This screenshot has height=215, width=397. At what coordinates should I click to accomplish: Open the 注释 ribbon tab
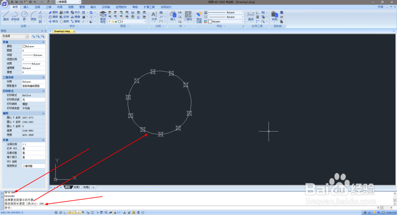tap(37, 7)
